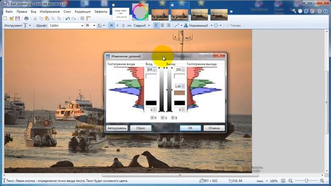Click the Автоуровень button
Screen dimensions: 331x186
pos(117,128)
